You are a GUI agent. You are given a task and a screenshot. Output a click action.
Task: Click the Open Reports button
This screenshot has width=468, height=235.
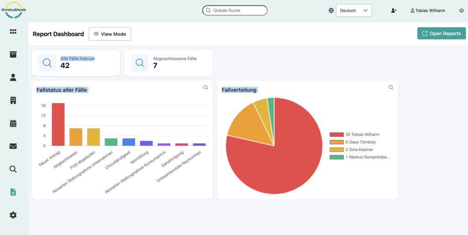tap(441, 33)
